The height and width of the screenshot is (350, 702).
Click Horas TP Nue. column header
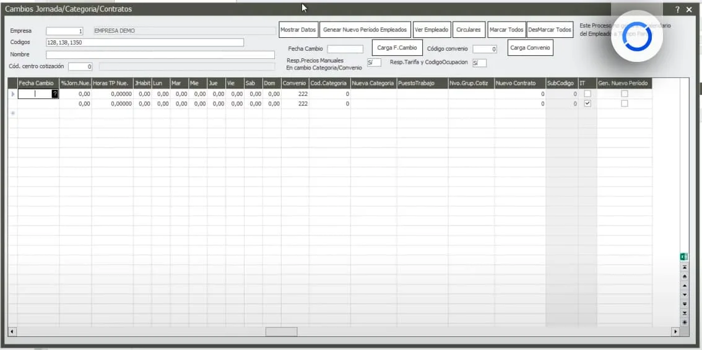pyautogui.click(x=113, y=83)
